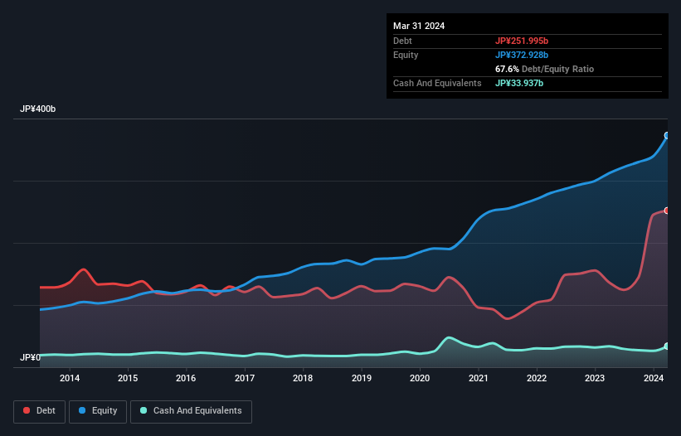681x436 pixels.
Task: Click the Debt endpoint marker on chart
Action: pos(667,211)
